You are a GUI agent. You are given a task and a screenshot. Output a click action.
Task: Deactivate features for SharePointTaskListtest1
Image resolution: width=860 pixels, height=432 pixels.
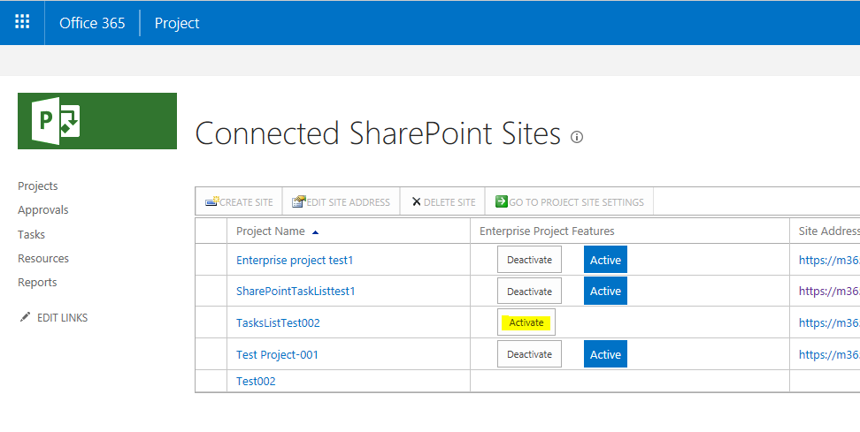tap(529, 291)
